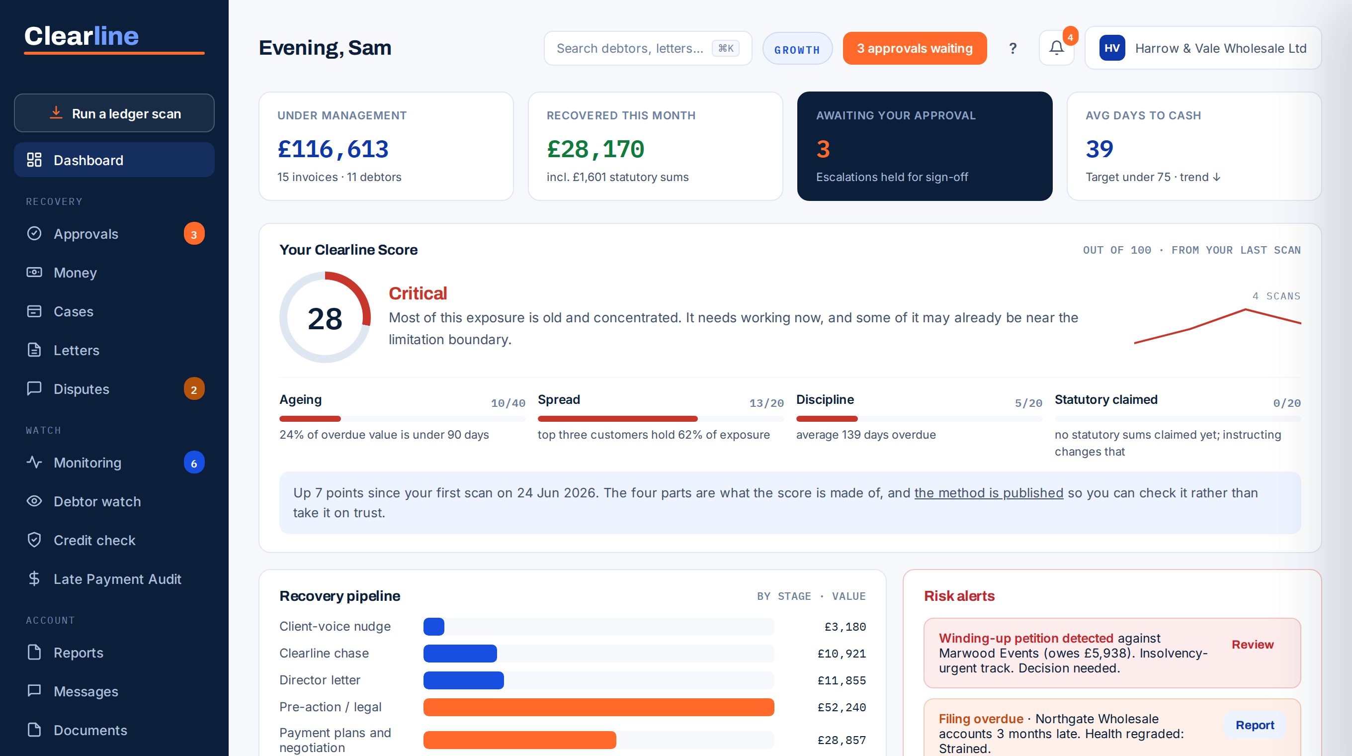
Task: Go to Monitoring section
Action: (x=114, y=463)
